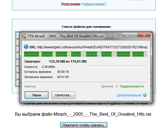Open Свойства... download properties

63,95
